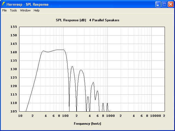The height and width of the screenshot is (131, 175).
Task: Click the 125 dB axis value
Action: [x=14, y=78]
